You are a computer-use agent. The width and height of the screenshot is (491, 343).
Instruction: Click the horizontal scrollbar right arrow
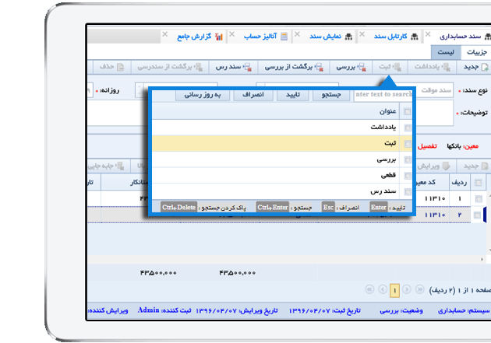(x=482, y=259)
